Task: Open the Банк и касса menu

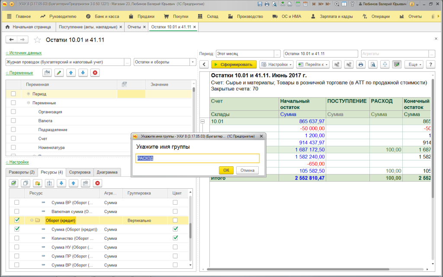Action: coord(102,16)
